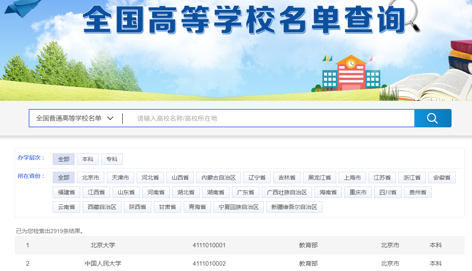Select 天津市 as province filter
The image size is (472, 271).
click(x=121, y=177)
